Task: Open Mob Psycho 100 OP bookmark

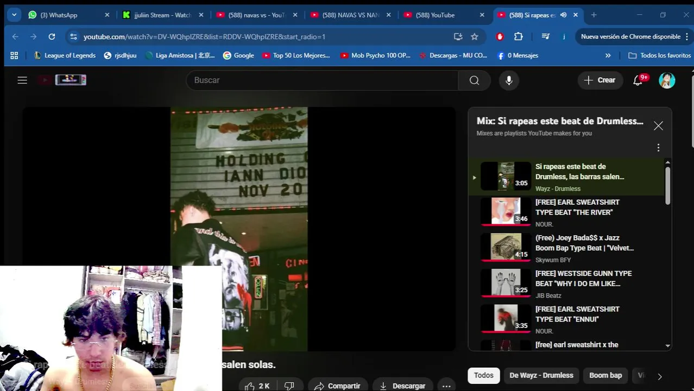Action: [375, 55]
